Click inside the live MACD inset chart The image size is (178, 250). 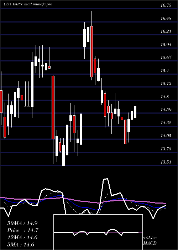[98, 232]
